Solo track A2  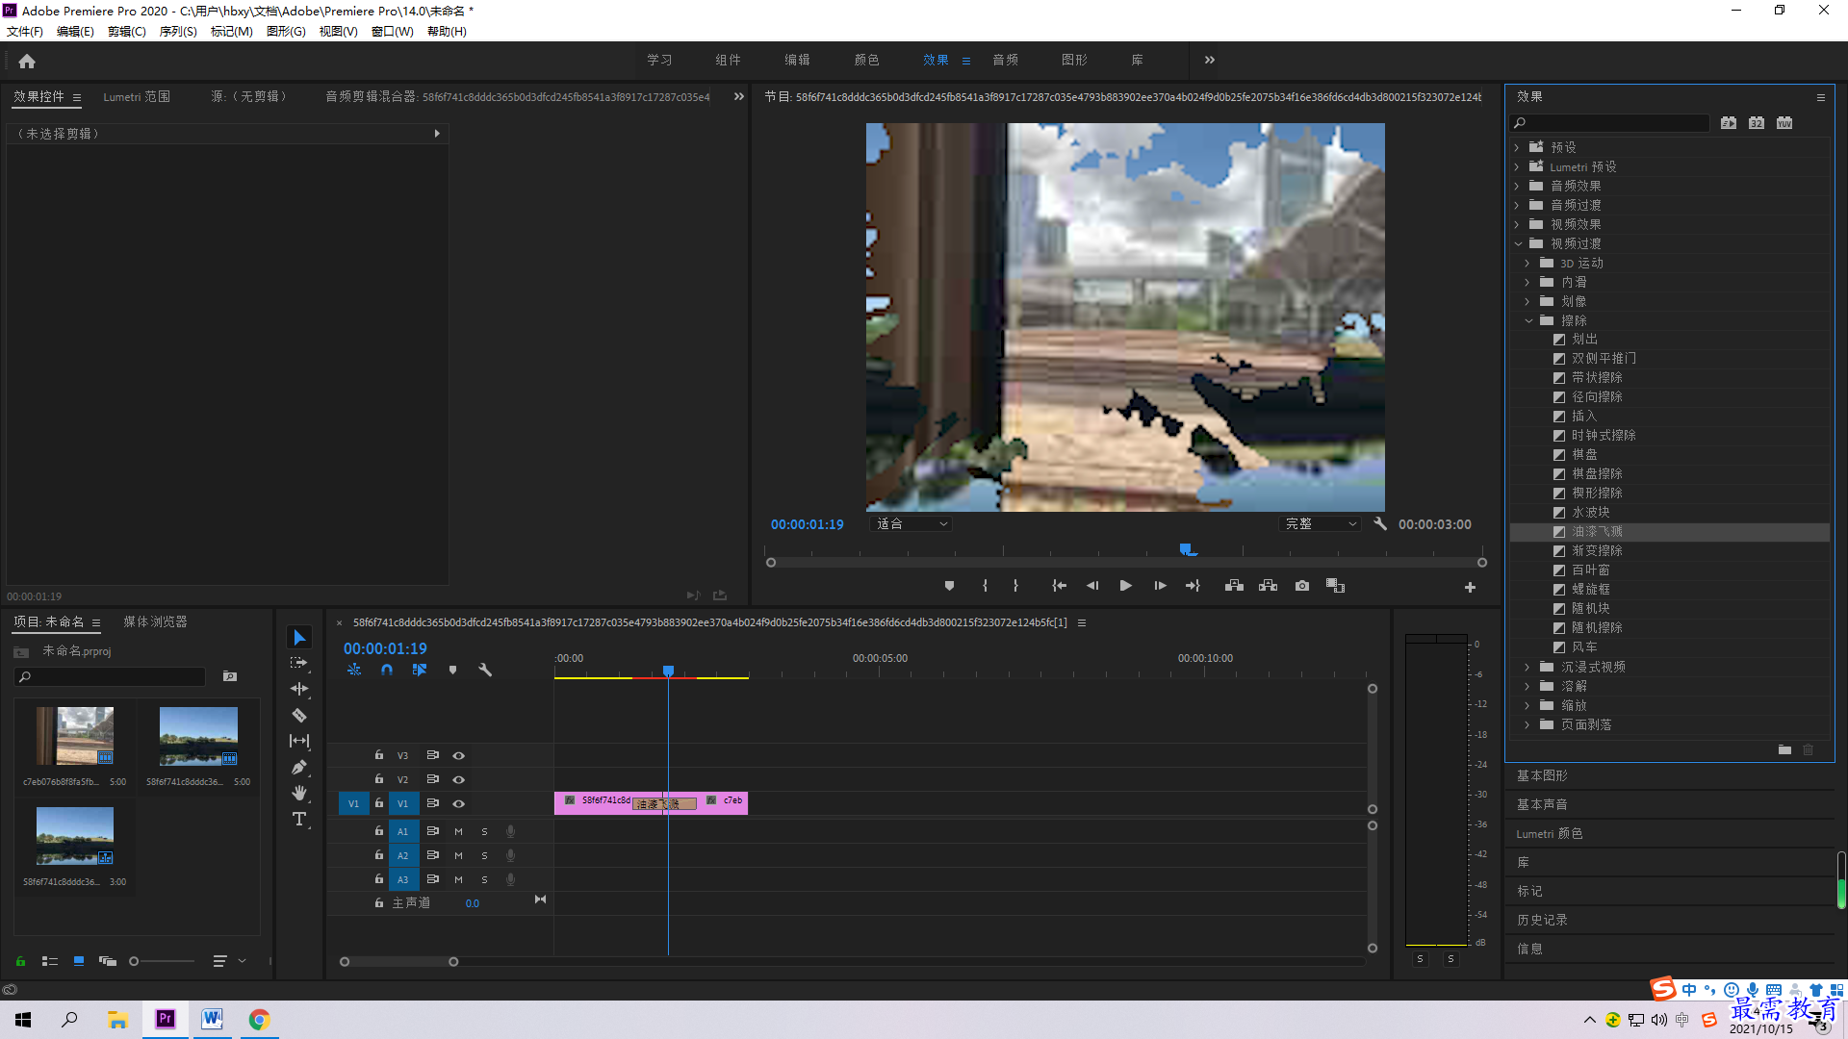pos(484,855)
